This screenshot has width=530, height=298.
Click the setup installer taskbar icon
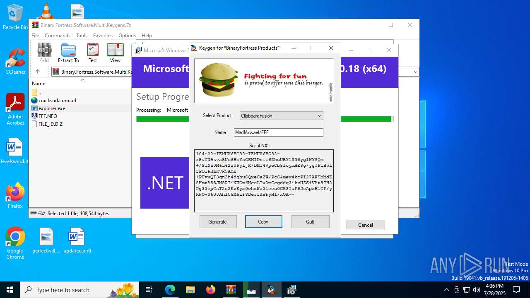point(292,290)
